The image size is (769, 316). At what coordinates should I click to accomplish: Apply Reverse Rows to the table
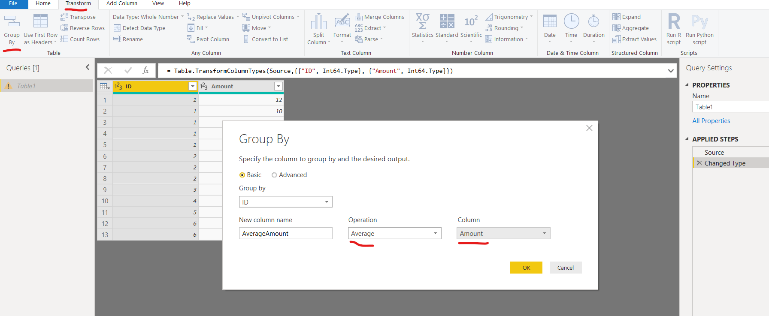[x=83, y=28]
